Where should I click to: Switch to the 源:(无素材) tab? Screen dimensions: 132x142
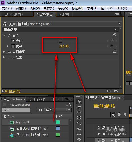pyautogui.click(x=14, y=14)
